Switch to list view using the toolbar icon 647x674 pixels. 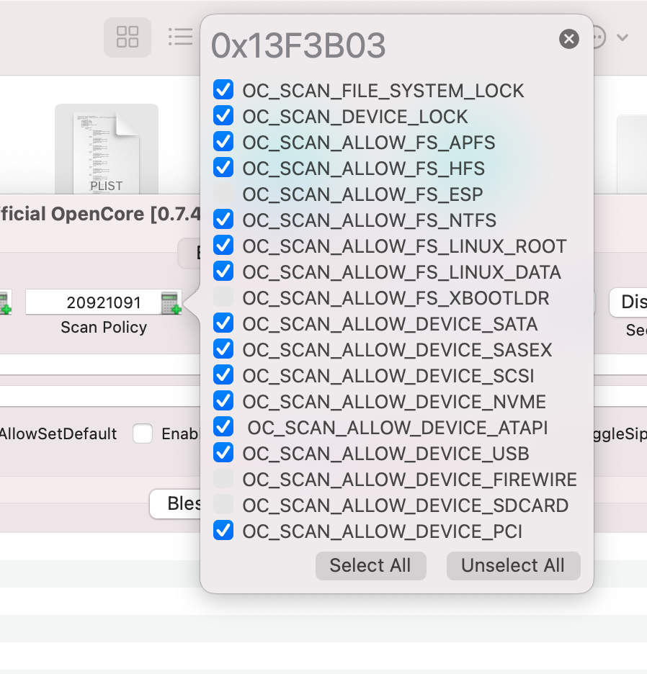click(x=181, y=37)
